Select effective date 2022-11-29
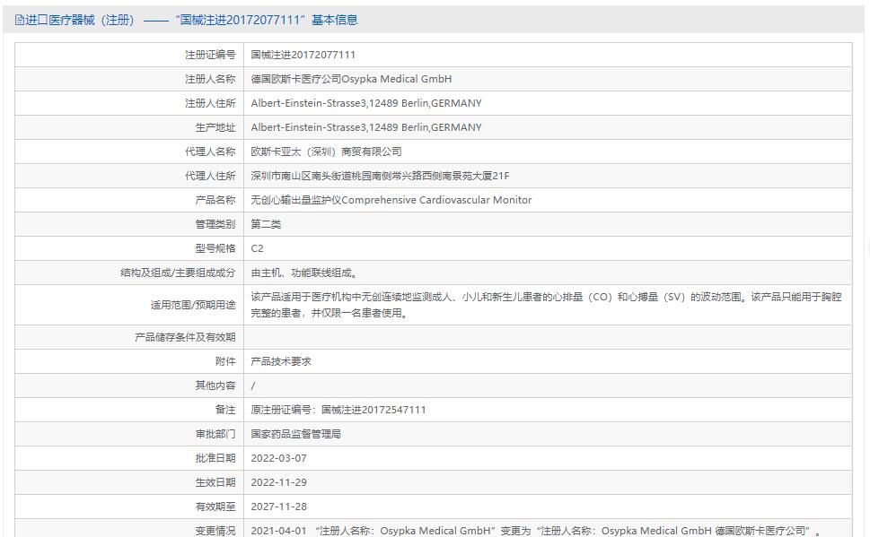This screenshot has height=537, width=870. coord(278,482)
